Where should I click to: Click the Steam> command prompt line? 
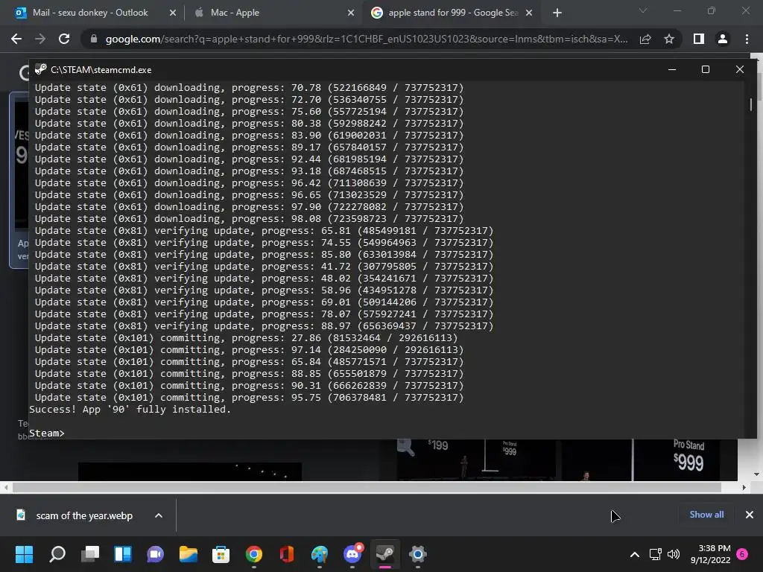coord(47,433)
